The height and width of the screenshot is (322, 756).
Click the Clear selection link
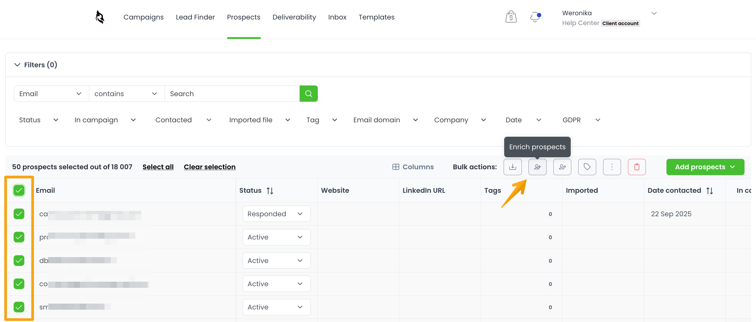coord(210,167)
